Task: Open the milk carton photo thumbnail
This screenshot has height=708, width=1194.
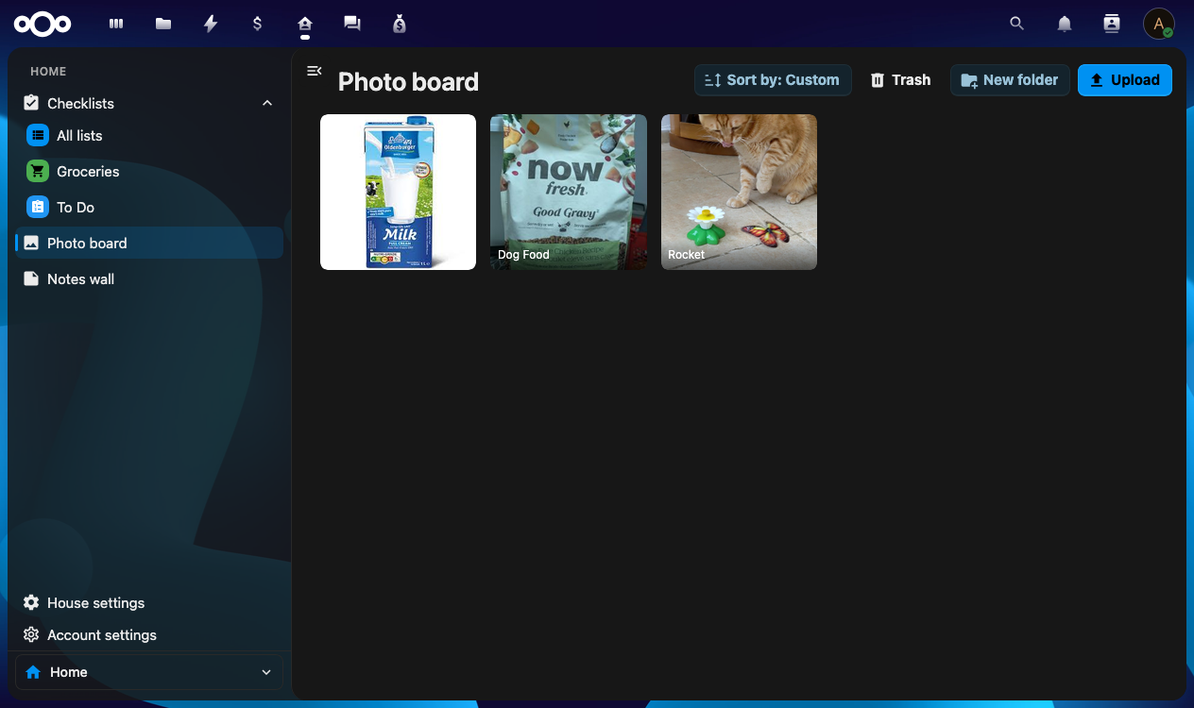Action: pyautogui.click(x=398, y=192)
